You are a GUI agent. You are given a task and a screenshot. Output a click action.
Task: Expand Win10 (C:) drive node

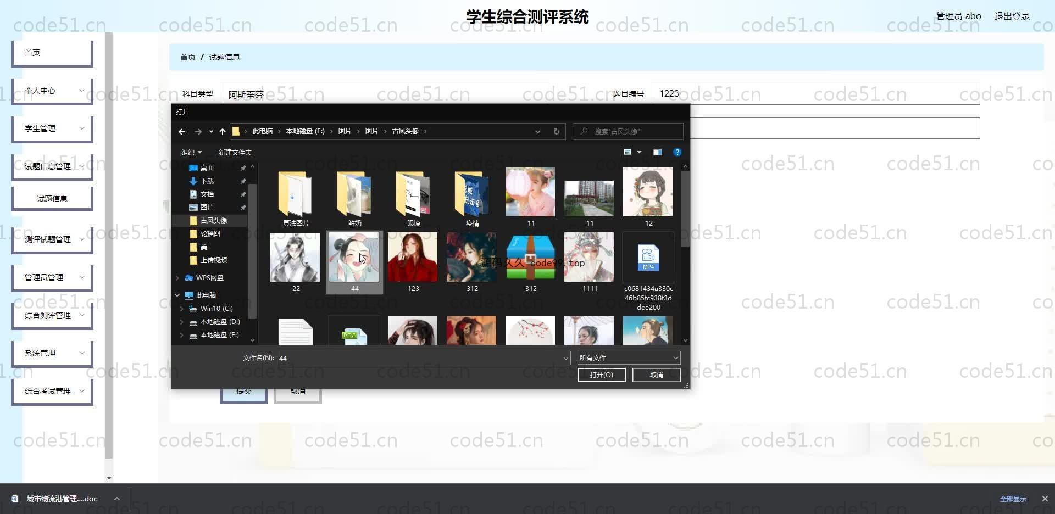click(x=182, y=309)
